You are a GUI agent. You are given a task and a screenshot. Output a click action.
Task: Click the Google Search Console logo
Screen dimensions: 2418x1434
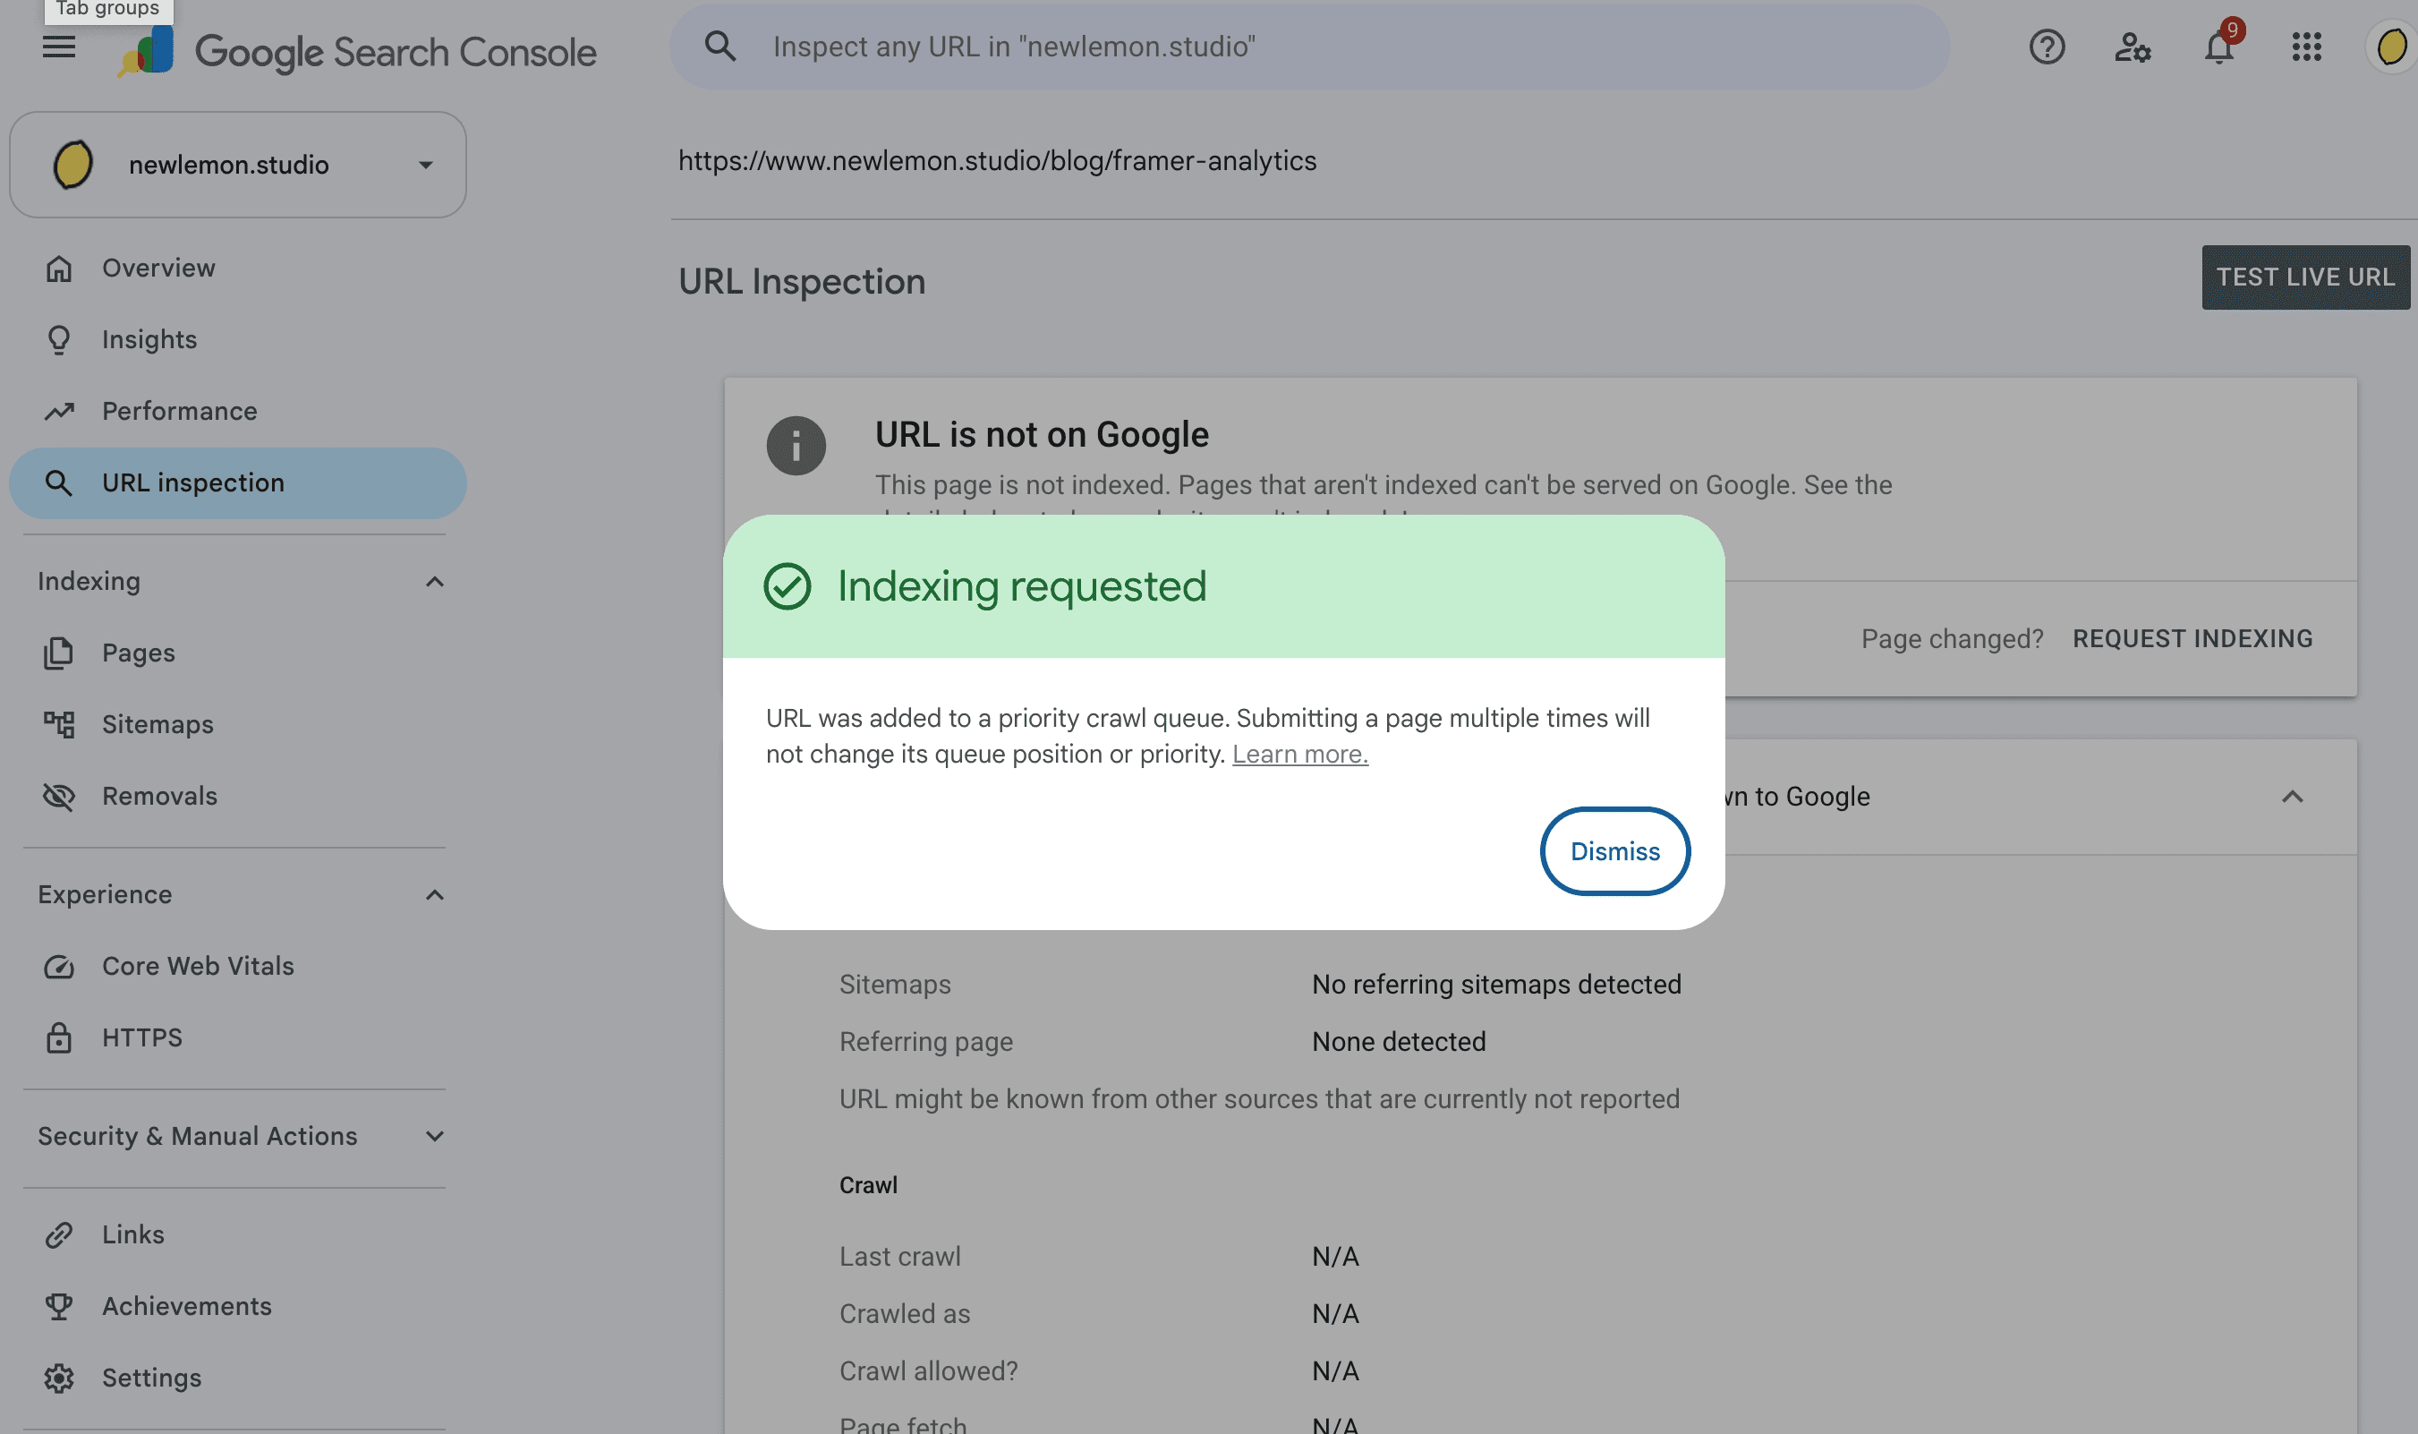coord(356,50)
